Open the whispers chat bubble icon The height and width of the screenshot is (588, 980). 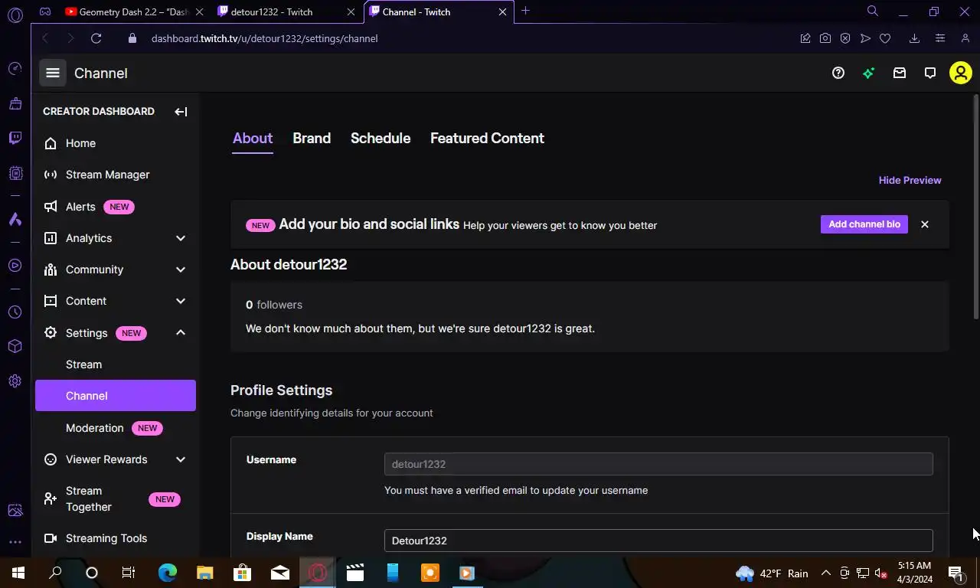(930, 73)
